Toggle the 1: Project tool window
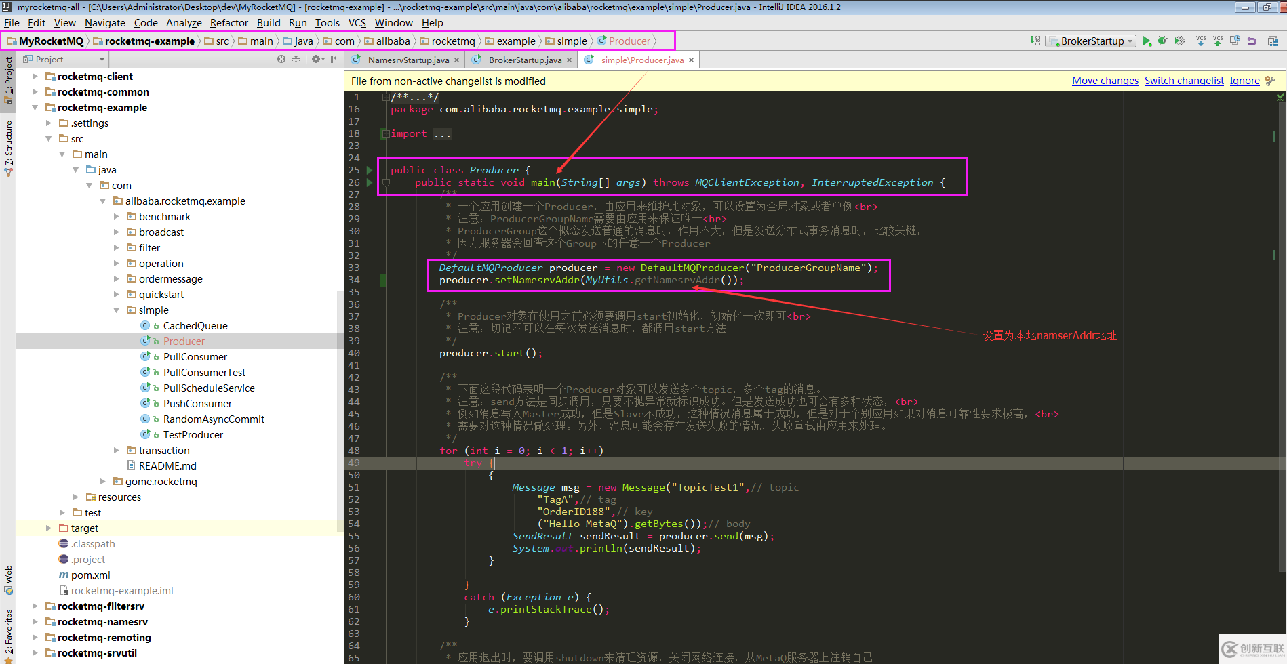The height and width of the screenshot is (664, 1287). [8, 78]
